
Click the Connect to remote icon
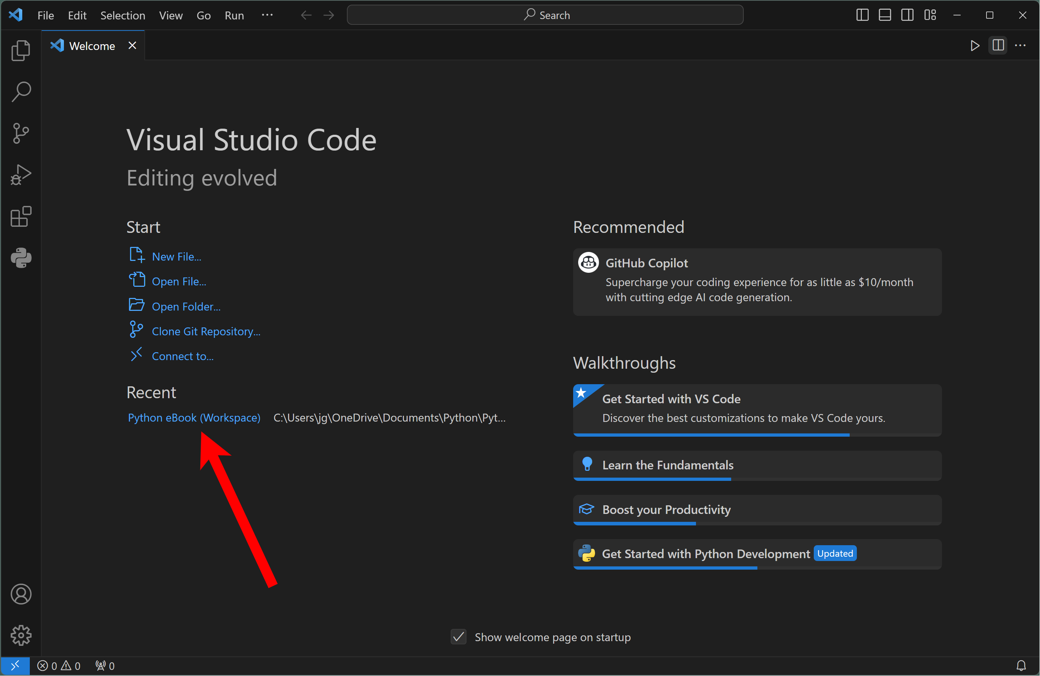coord(136,355)
